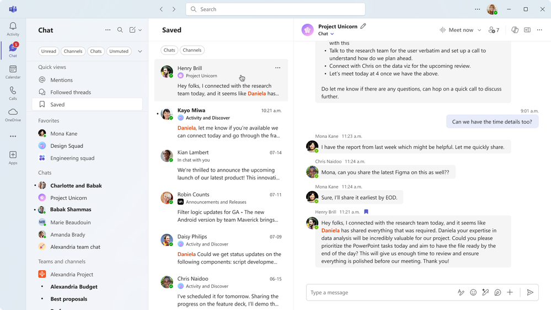Open Mentions quick view
This screenshot has height=310, width=551.
tap(87, 80)
